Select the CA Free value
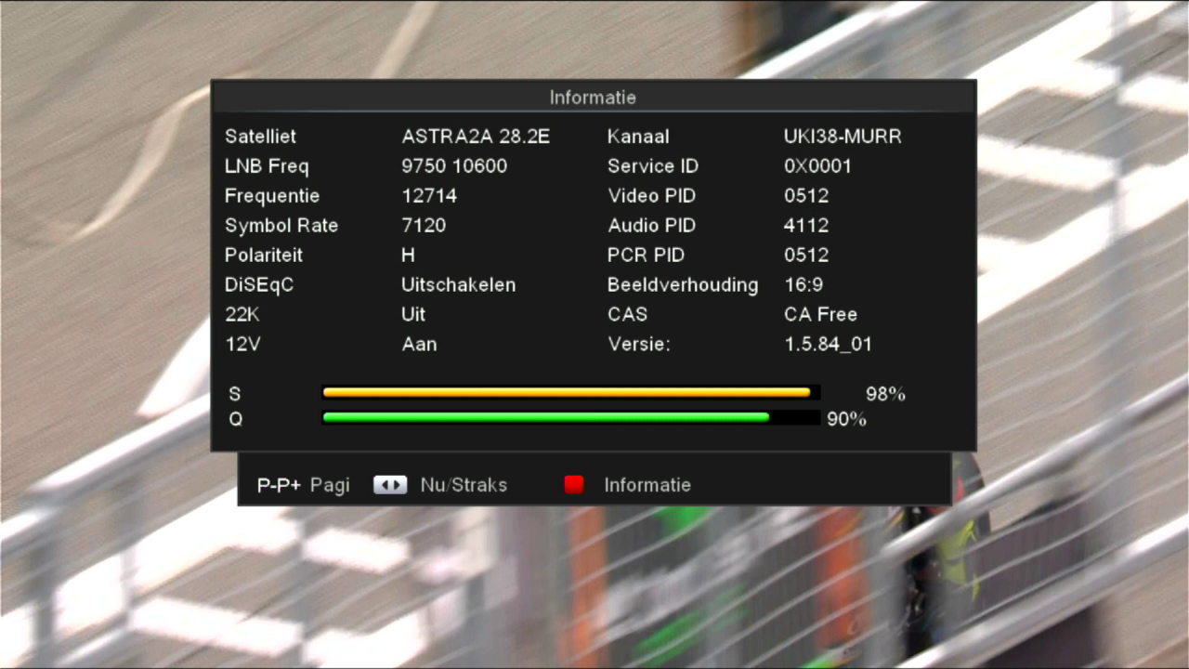1189x669 pixels. click(x=820, y=315)
